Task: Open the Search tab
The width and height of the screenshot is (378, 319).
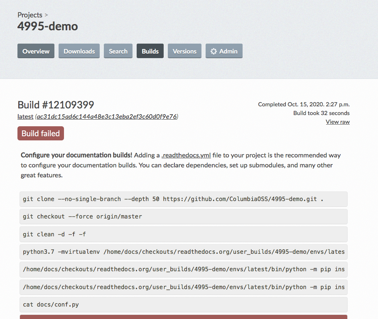Action: 118,51
